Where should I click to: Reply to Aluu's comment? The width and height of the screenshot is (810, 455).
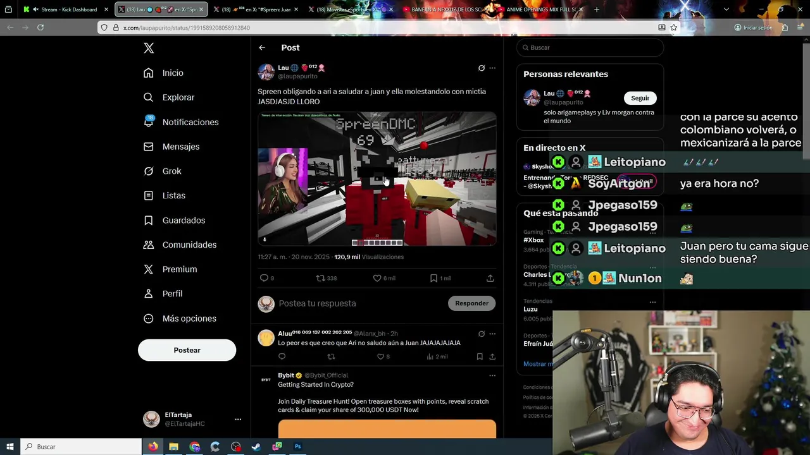(282, 356)
